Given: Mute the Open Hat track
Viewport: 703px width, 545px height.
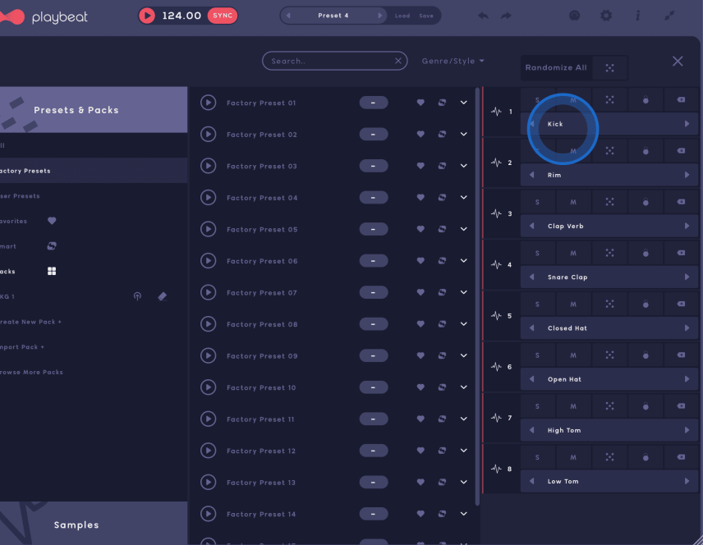Looking at the screenshot, I should click(573, 355).
